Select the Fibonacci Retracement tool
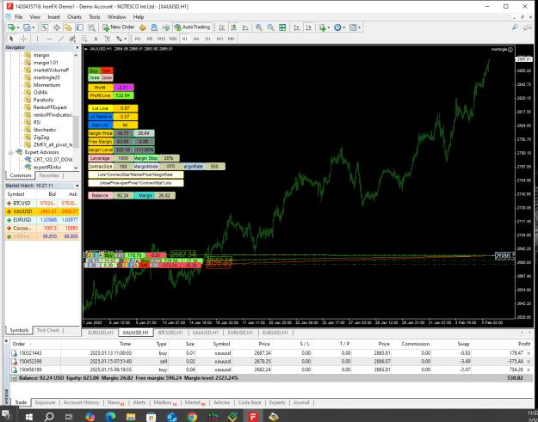Image resolution: width=538 pixels, height=422 pixels. [84, 39]
